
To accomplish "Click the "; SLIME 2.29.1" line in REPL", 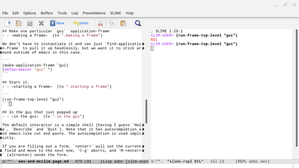I will click(x=167, y=31).
